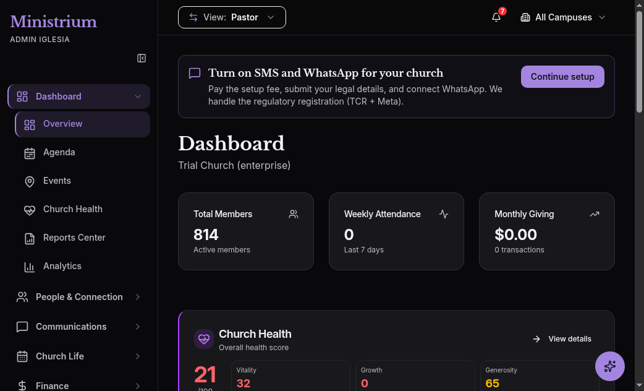This screenshot has width=644, height=391.
Task: Click the Monthly Giving trend arrow icon
Action: click(x=595, y=214)
